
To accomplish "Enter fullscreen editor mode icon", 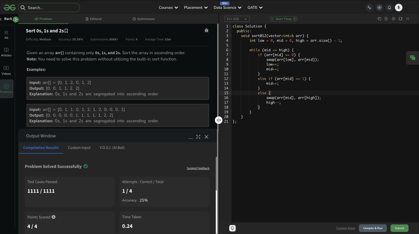I will tap(407, 19).
